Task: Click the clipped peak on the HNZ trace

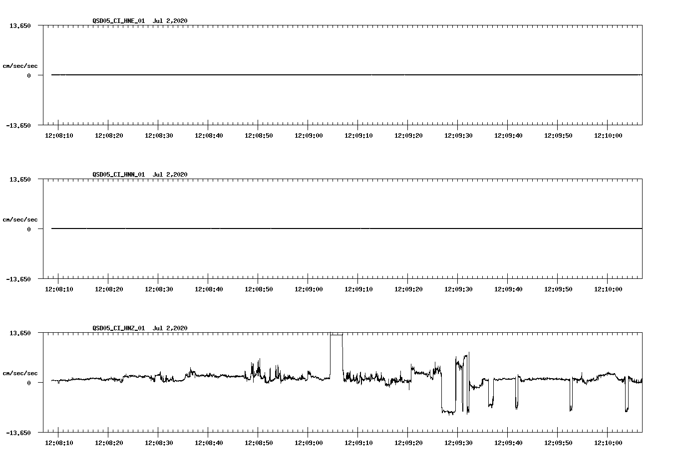Action: coord(337,334)
